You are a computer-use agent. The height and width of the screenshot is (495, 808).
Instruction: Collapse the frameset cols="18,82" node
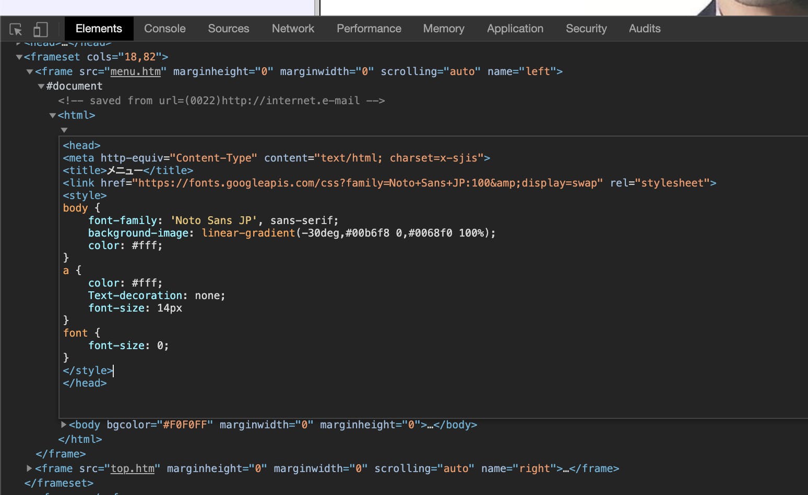pos(19,57)
